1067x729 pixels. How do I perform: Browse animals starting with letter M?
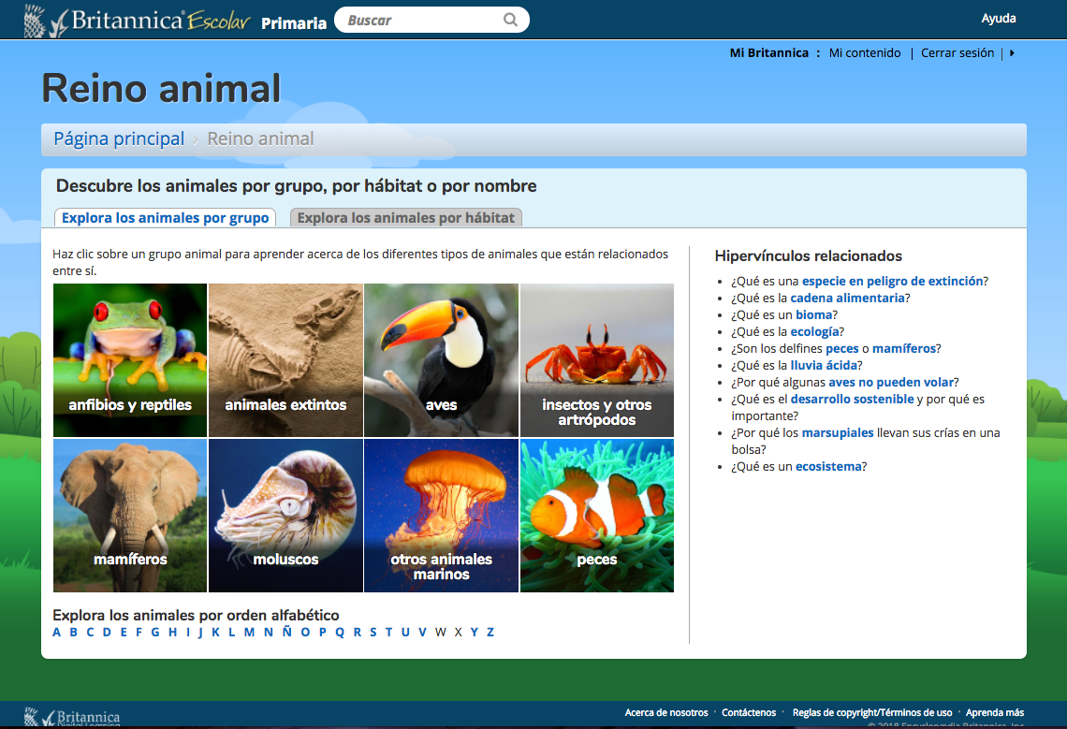click(249, 633)
